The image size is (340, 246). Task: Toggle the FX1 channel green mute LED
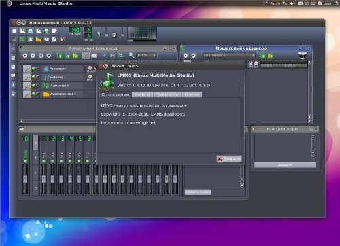pyautogui.click(x=44, y=161)
